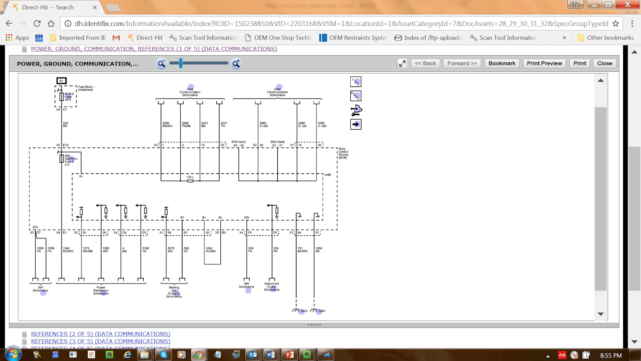The image size is (641, 361).
Task: Switch to the Direct-Hit -- Search tab
Action: click(48, 7)
